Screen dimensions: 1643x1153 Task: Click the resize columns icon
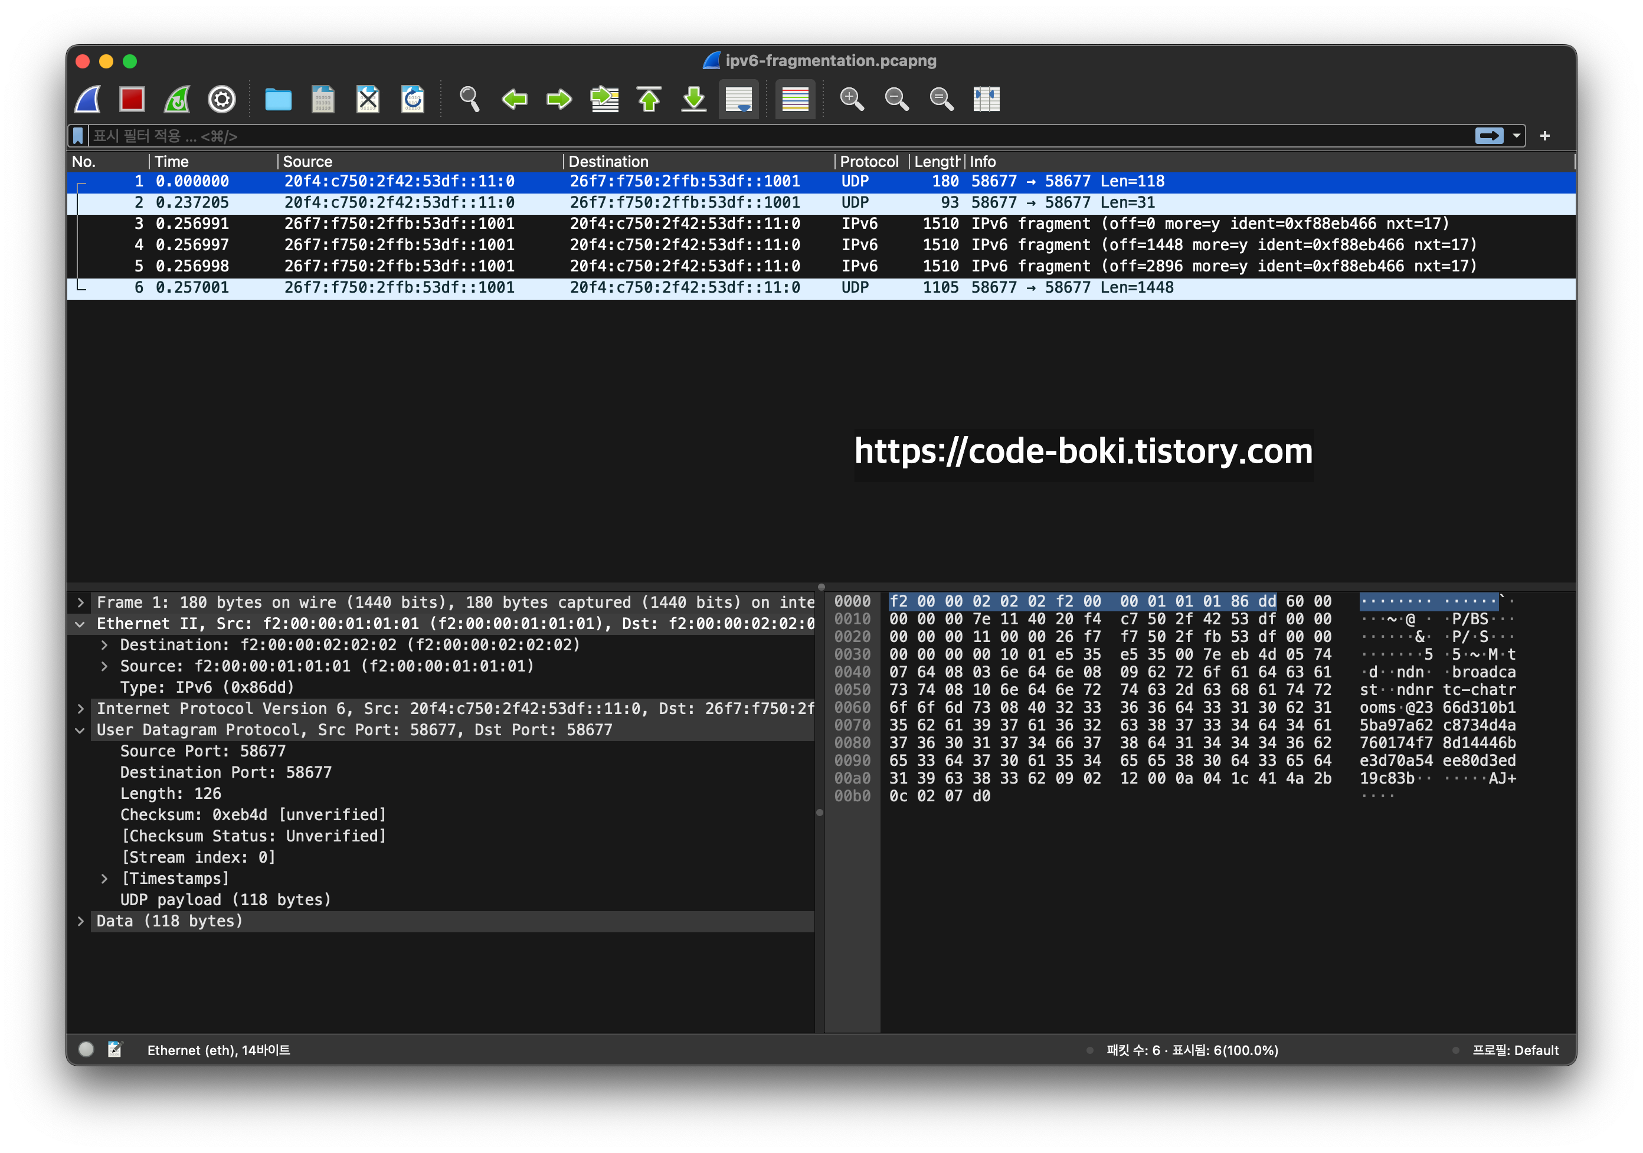pos(986,99)
